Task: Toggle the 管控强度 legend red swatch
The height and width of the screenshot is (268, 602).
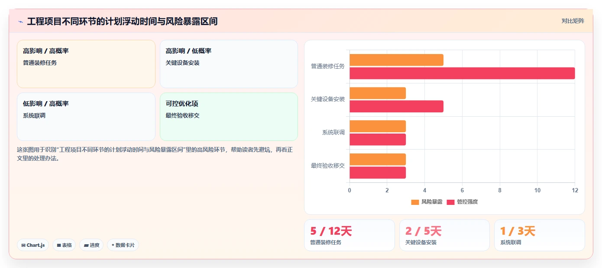Action: (450, 202)
